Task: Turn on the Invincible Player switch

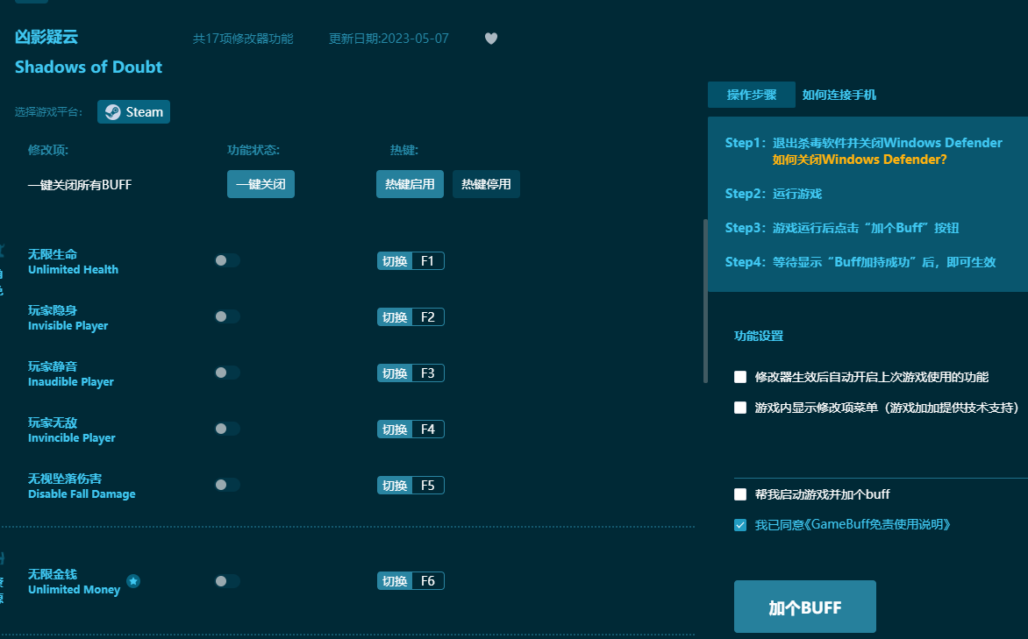Action: click(225, 429)
